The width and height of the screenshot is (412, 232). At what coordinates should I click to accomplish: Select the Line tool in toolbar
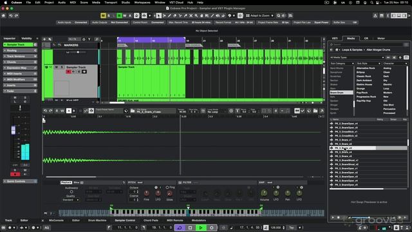click(212, 15)
